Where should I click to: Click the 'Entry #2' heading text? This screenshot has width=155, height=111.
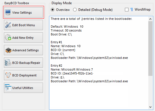(56, 66)
